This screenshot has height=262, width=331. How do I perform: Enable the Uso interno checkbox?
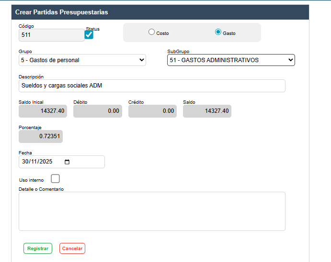[55, 179]
